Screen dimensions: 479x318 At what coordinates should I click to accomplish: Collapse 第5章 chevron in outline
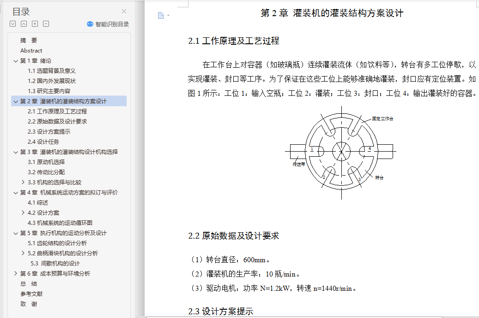(x=16, y=233)
